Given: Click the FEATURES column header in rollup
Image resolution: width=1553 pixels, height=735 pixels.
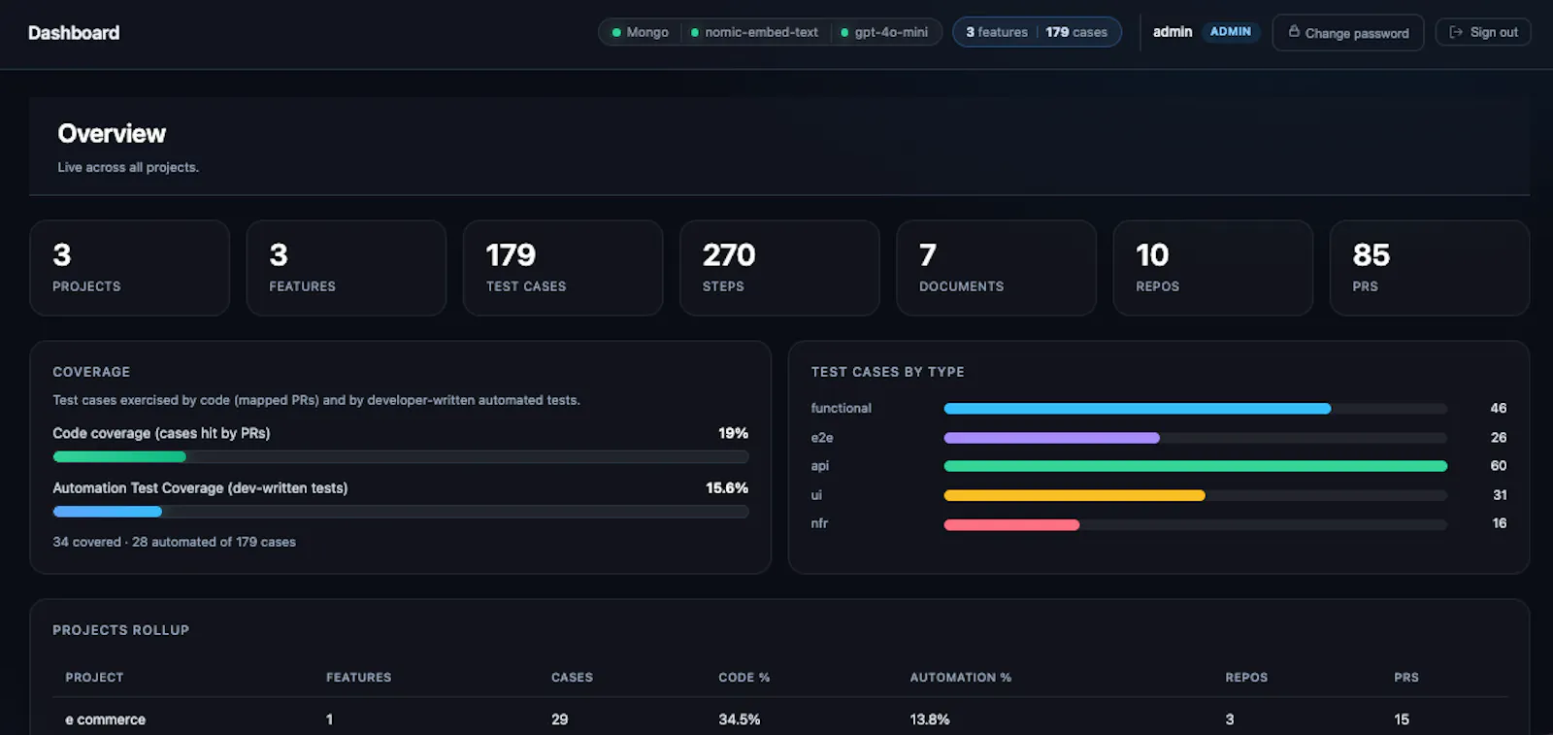Looking at the screenshot, I should click(359, 678).
